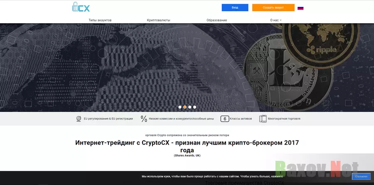
Task: Expand the О нас dropdown menu
Action: tap(276, 20)
